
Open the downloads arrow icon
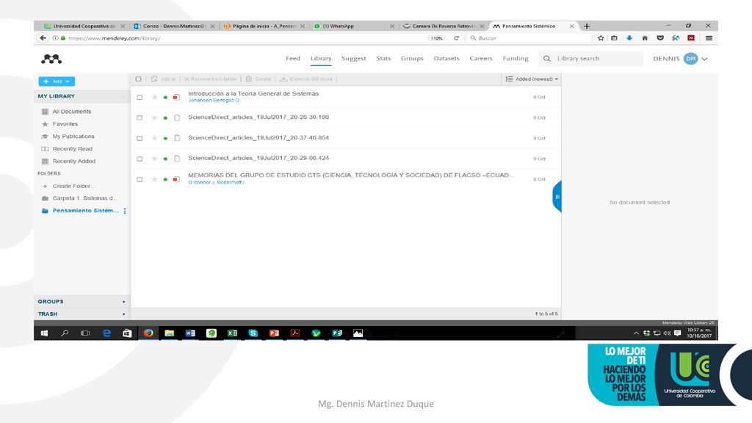(x=629, y=38)
